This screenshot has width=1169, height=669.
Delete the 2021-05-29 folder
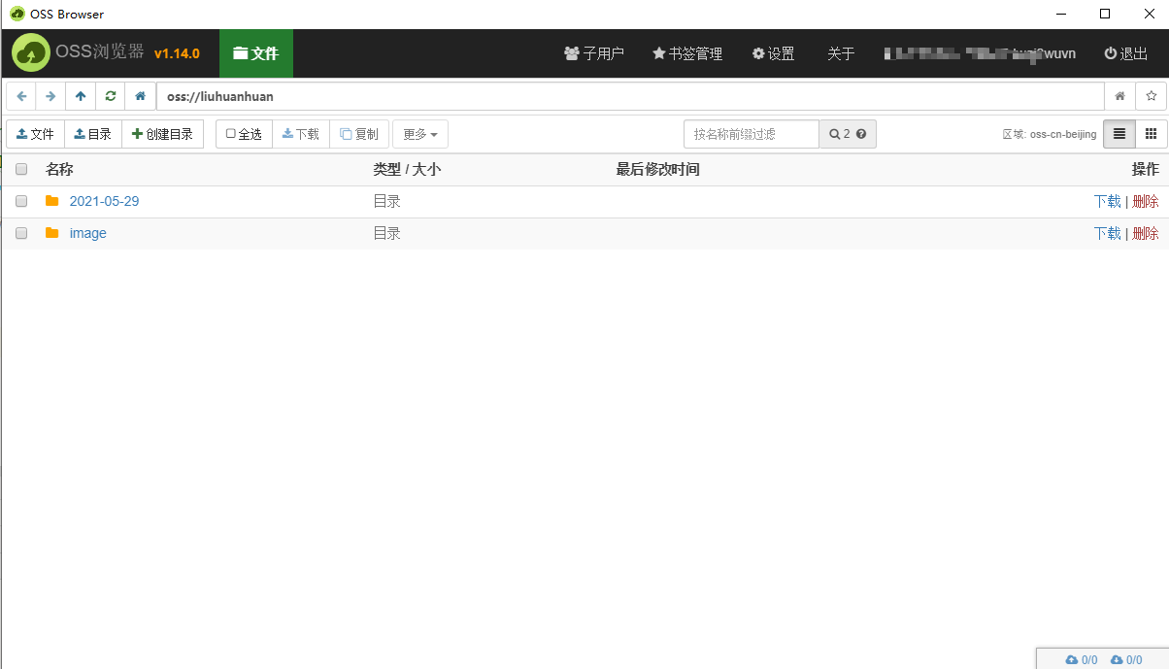point(1146,201)
